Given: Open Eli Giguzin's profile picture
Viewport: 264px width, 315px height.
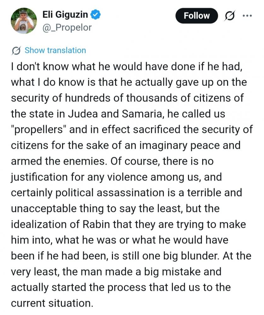Looking at the screenshot, I should (x=24, y=21).
